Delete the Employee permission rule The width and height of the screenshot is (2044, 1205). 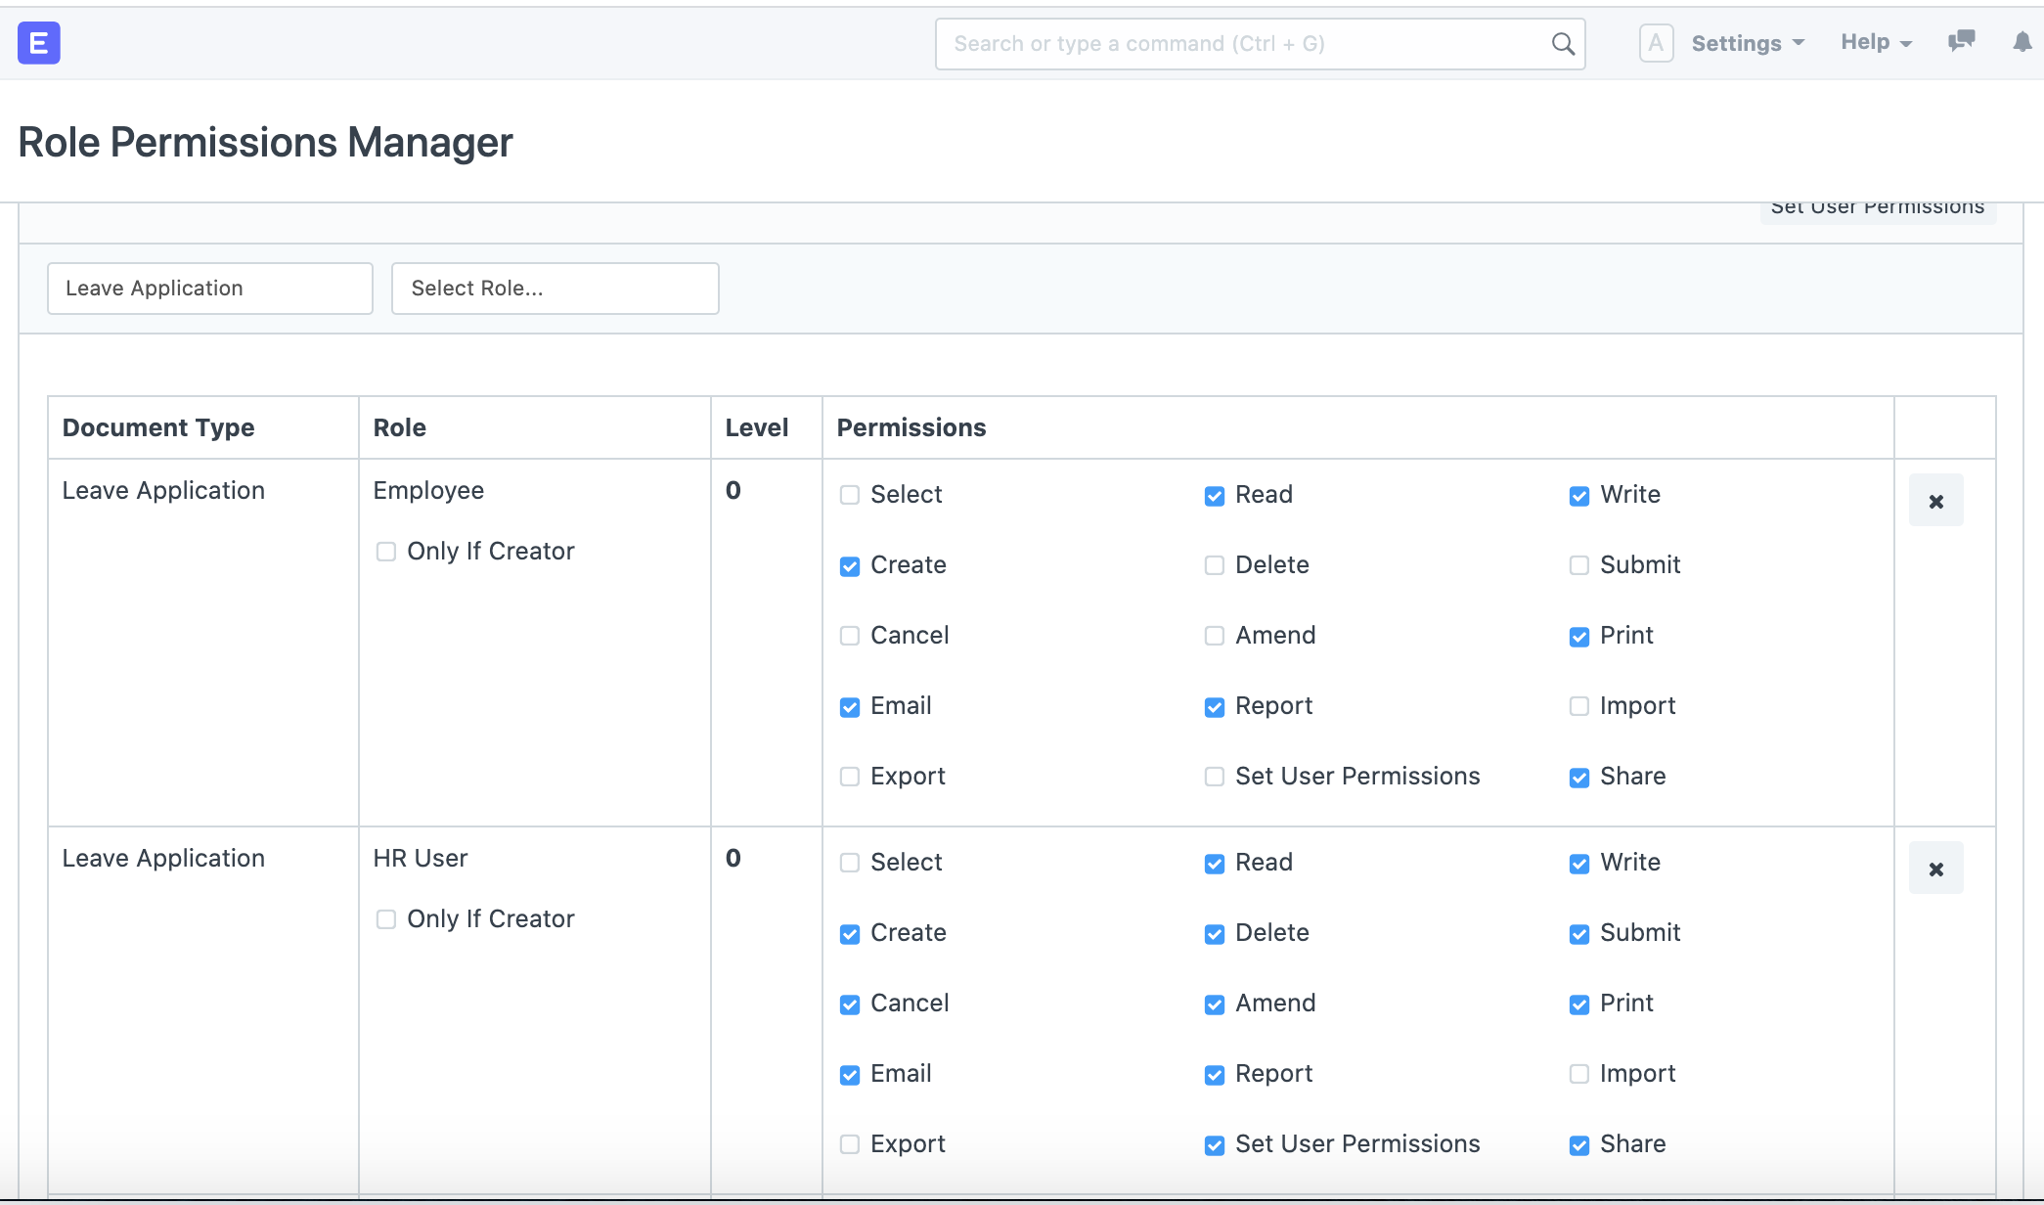pyautogui.click(x=1936, y=500)
